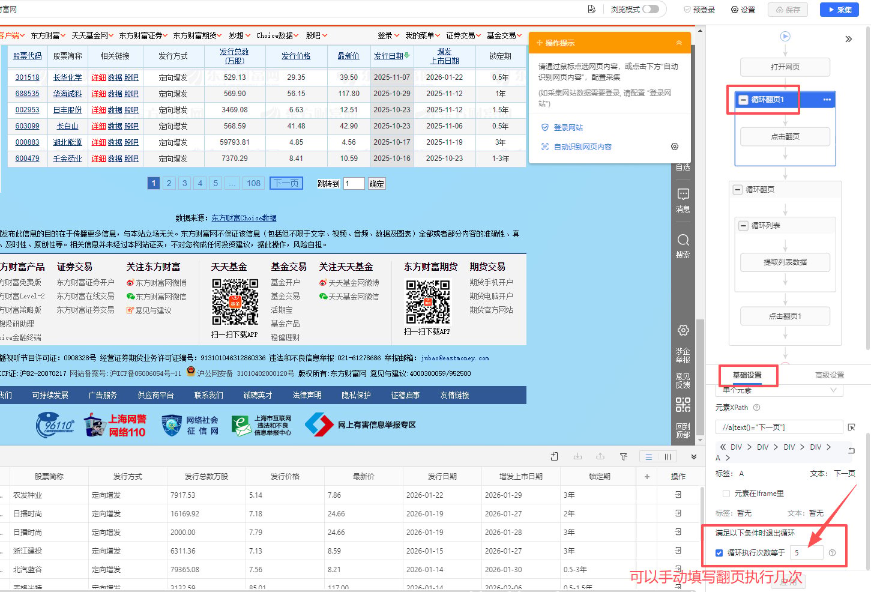Open stock code link 301518

pos(27,77)
